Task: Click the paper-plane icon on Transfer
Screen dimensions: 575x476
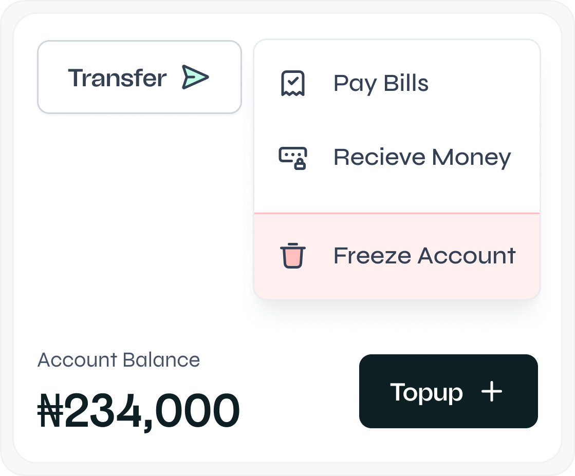Action: pyautogui.click(x=195, y=78)
